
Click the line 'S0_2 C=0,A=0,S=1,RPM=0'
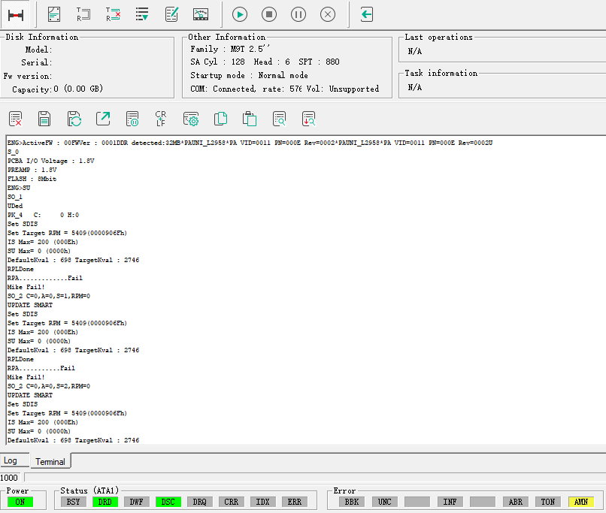[49, 296]
